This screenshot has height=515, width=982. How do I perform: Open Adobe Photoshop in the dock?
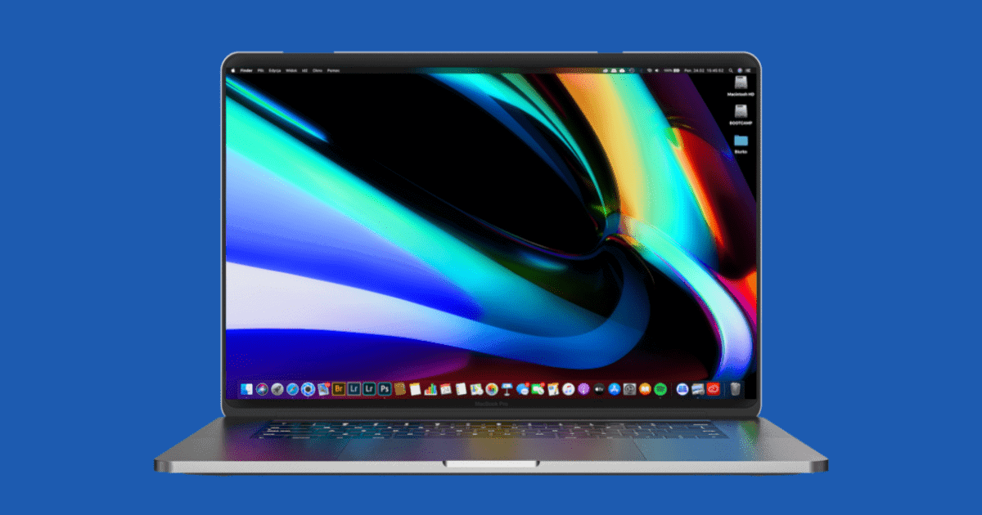pos(384,389)
